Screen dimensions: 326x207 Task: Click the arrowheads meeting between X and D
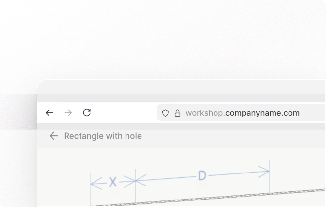[135, 180]
